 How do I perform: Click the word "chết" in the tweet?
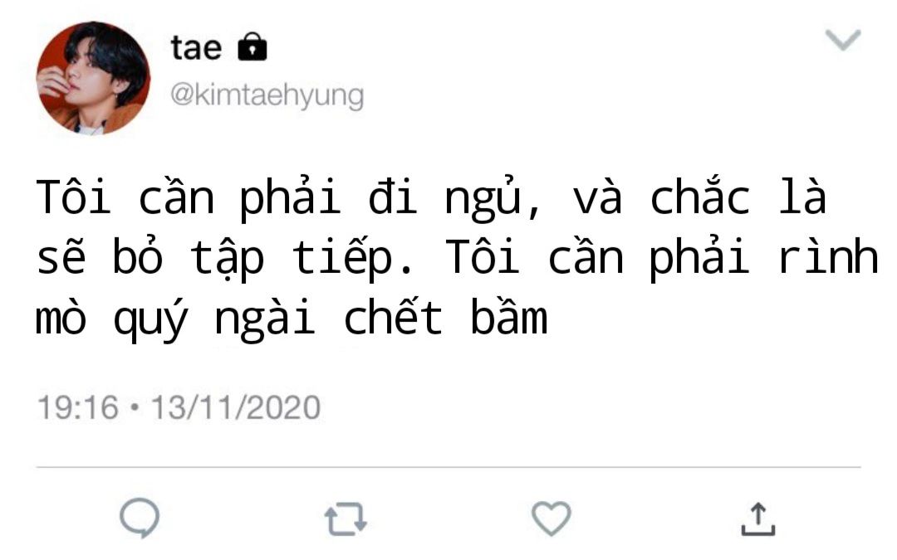pos(393,315)
